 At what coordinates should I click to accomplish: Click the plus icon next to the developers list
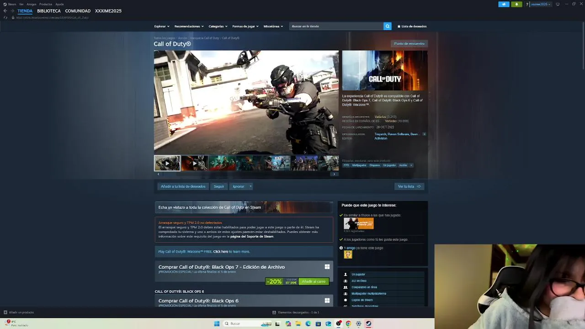click(x=424, y=134)
